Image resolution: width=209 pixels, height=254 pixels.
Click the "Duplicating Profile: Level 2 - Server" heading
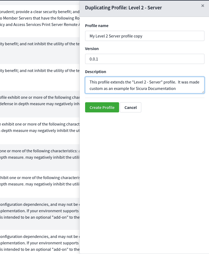[123, 7]
